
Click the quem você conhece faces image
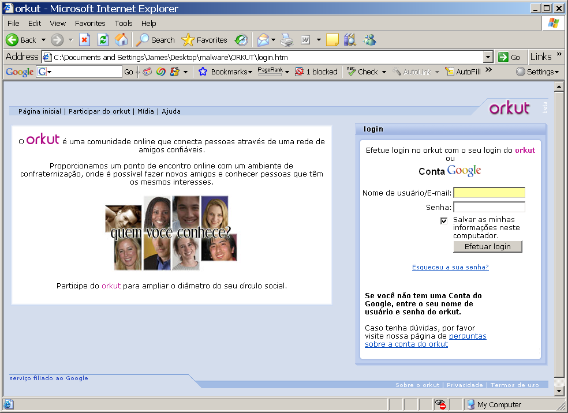[x=171, y=233]
